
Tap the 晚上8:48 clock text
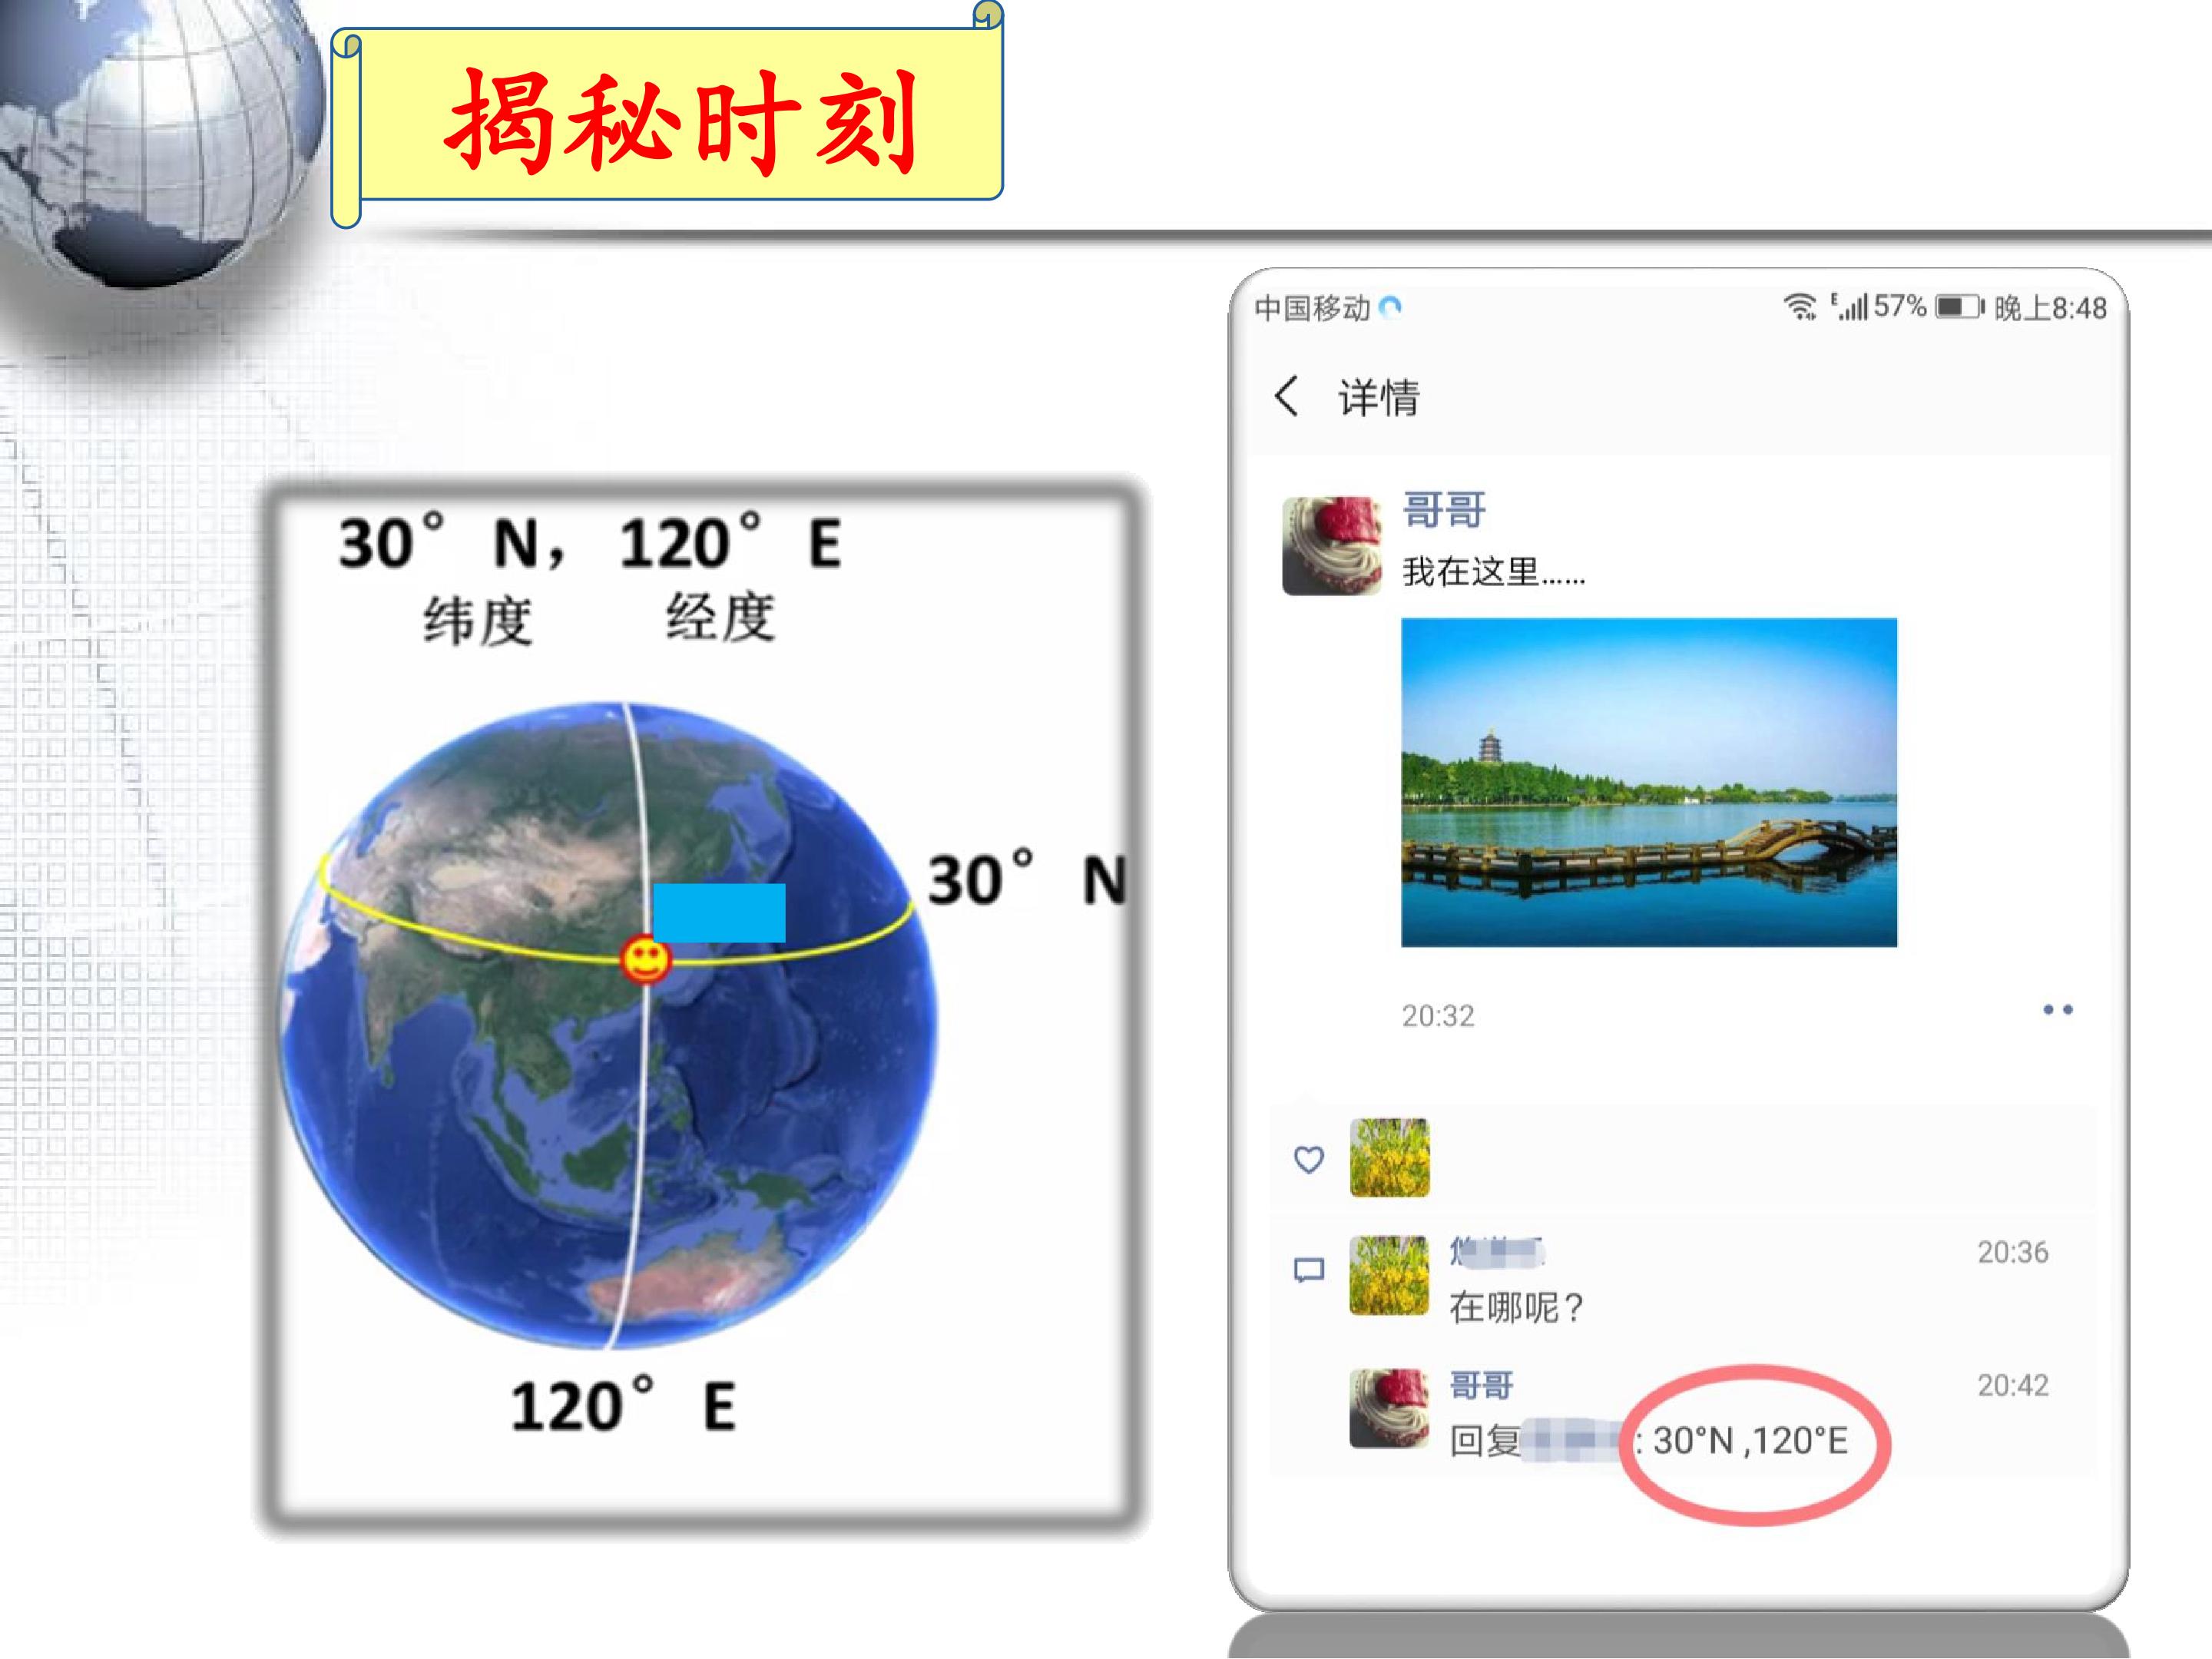click(x=2050, y=308)
